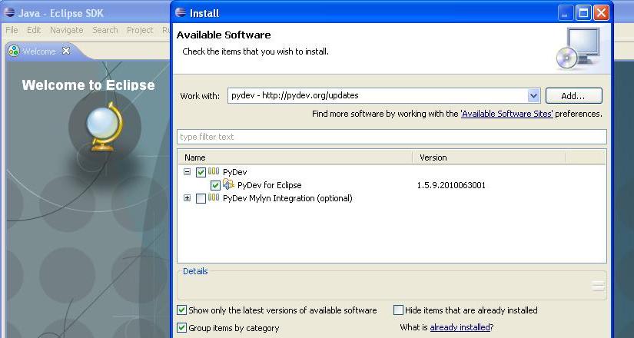The height and width of the screenshot is (338, 634).
Task: Click the Add... button
Action: (573, 96)
